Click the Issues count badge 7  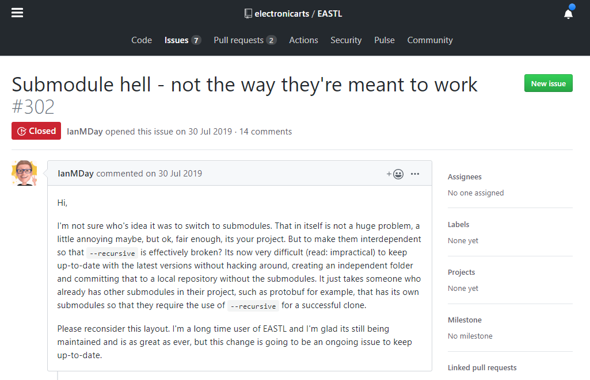point(196,40)
